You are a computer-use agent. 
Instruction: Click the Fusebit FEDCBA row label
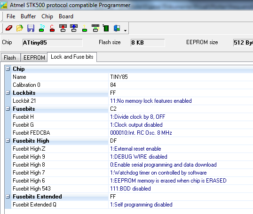tap(32, 133)
